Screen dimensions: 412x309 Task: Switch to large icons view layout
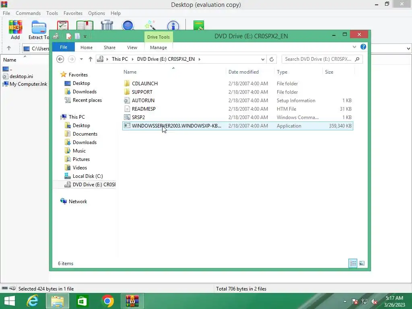(x=362, y=263)
